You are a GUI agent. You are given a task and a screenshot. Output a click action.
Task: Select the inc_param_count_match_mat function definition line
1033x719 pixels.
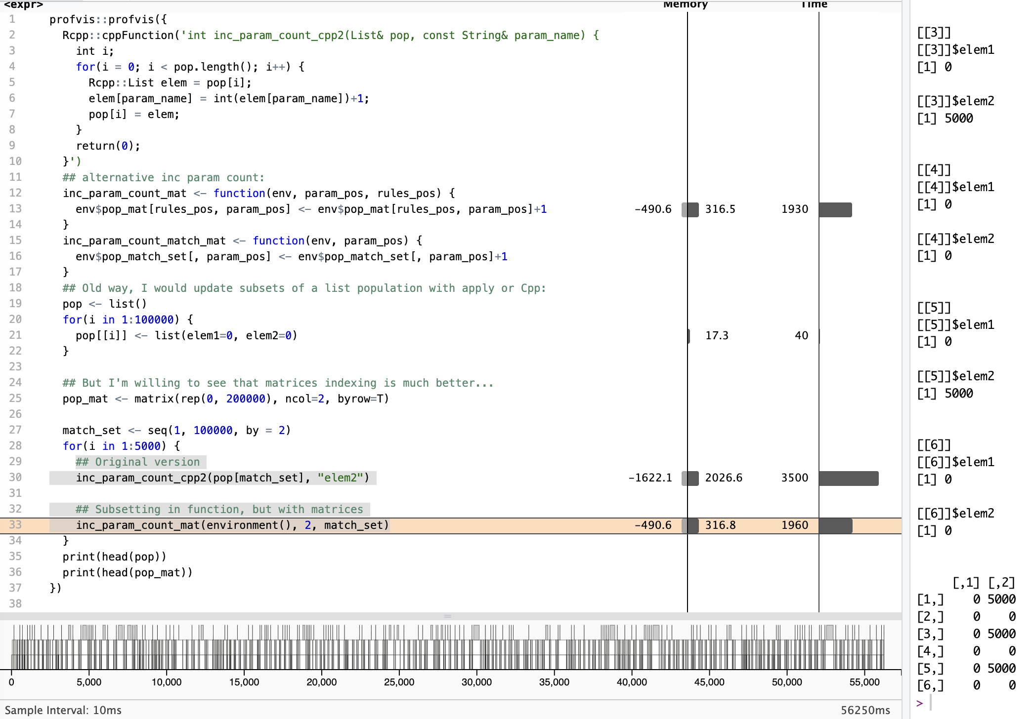(243, 241)
